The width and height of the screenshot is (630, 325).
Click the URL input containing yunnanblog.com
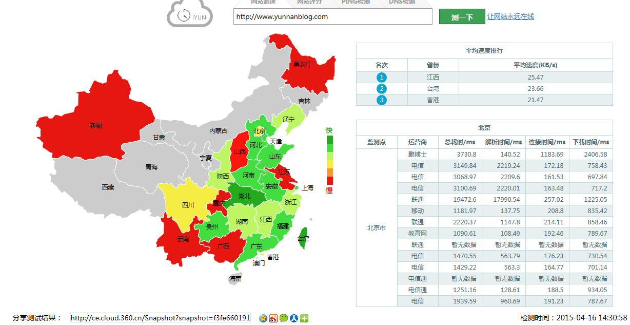point(332,16)
